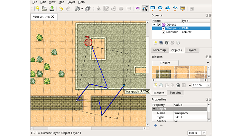This screenshot has height=136, width=242.
Task: Select the Edit Polygons tool
Action: [x=145, y=9]
